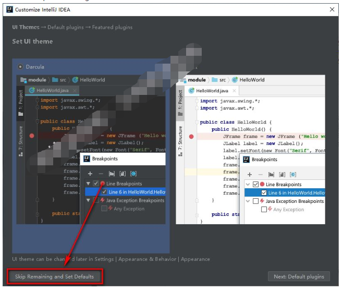
Task: Uncheck Line 6 checkbox in Darcula preview
Action: (x=104, y=192)
